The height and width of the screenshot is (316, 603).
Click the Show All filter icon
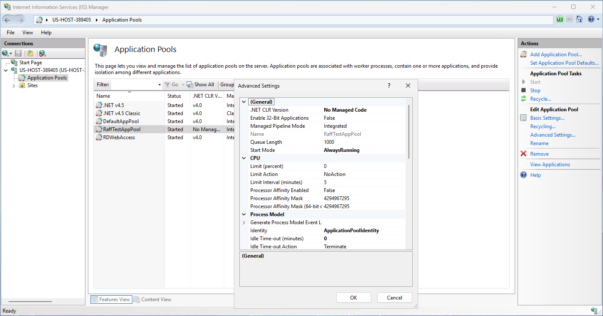190,85
